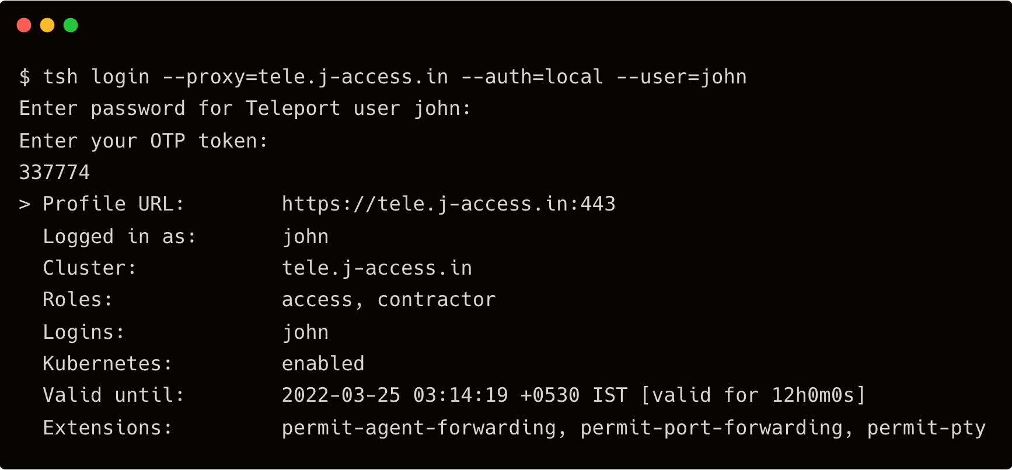Click the yellow minimize window button
The image size is (1012, 470).
coord(47,25)
